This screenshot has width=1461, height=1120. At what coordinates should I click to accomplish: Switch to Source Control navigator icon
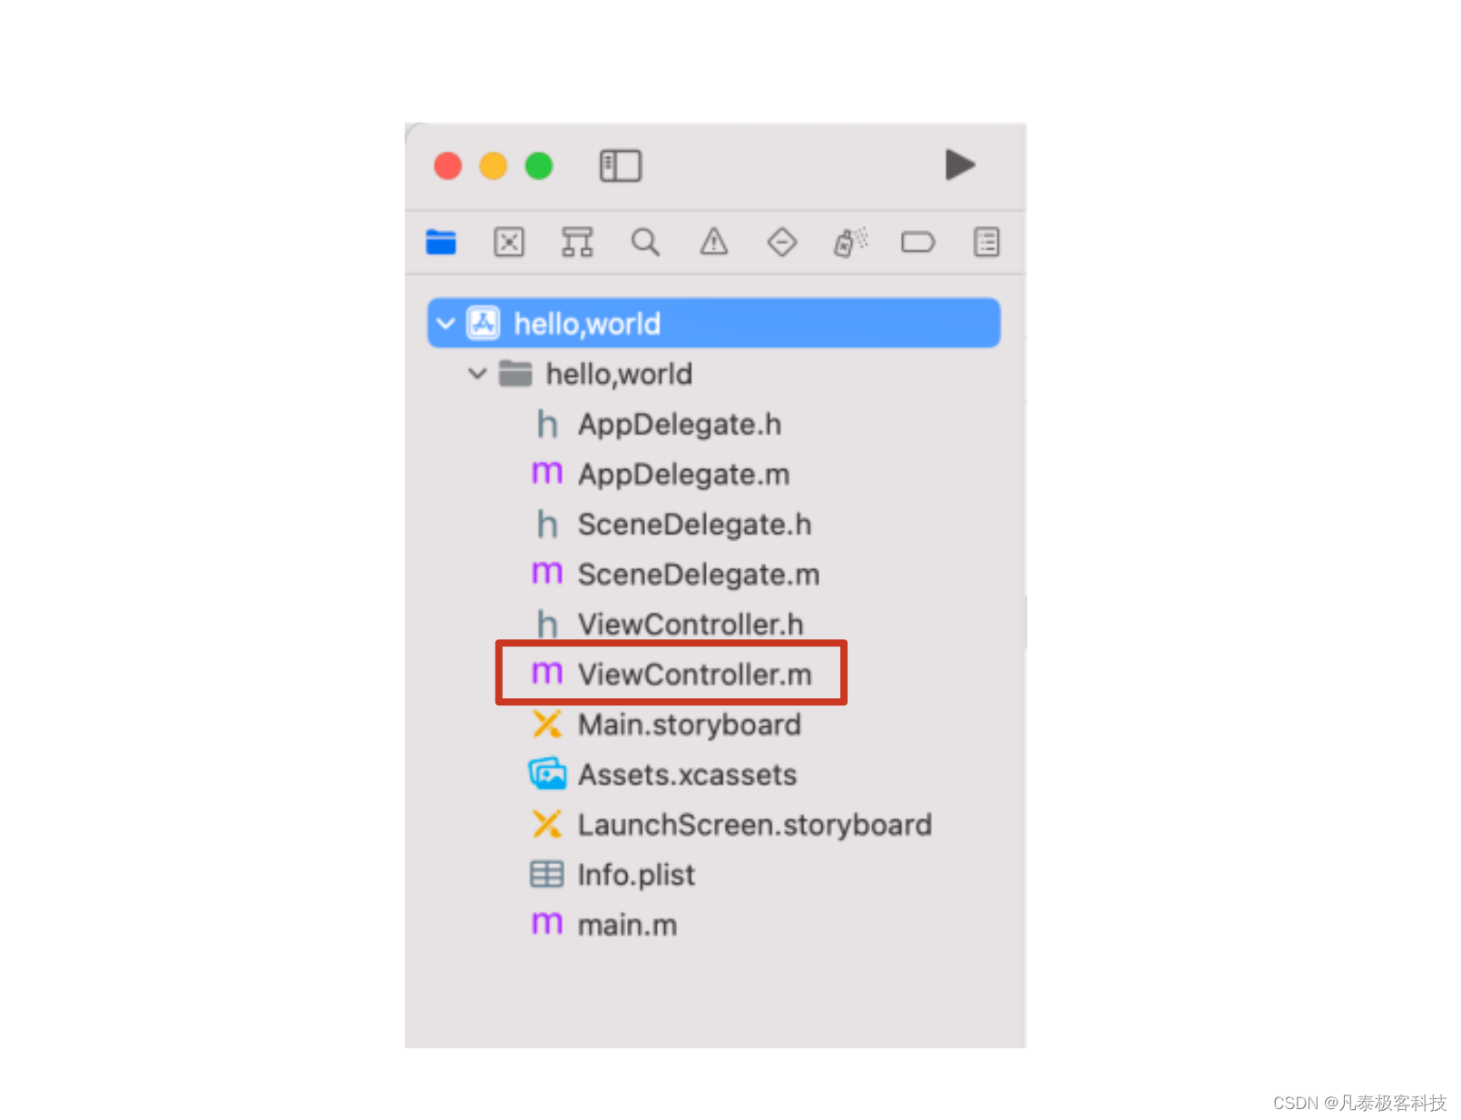(509, 242)
